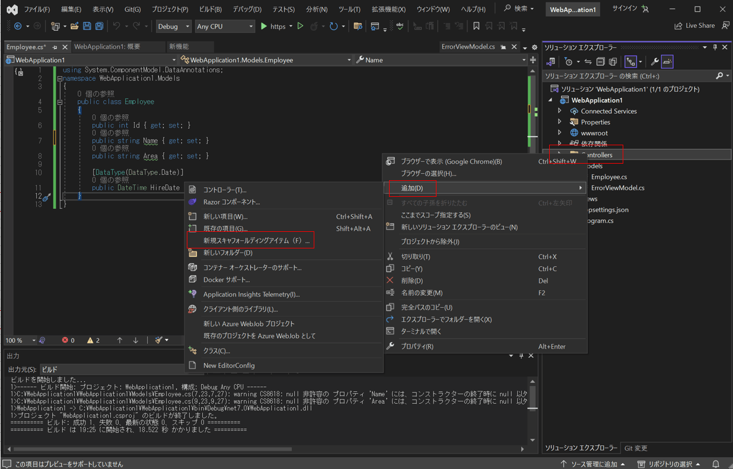Open the Debug configuration dropdown
This screenshot has width=733, height=469.
click(x=174, y=26)
